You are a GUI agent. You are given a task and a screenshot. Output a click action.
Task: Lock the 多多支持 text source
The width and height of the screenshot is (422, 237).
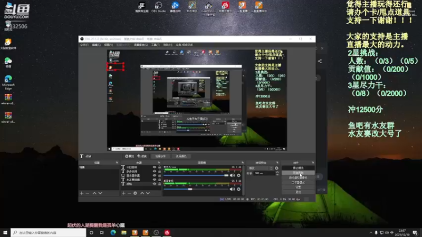(159, 171)
